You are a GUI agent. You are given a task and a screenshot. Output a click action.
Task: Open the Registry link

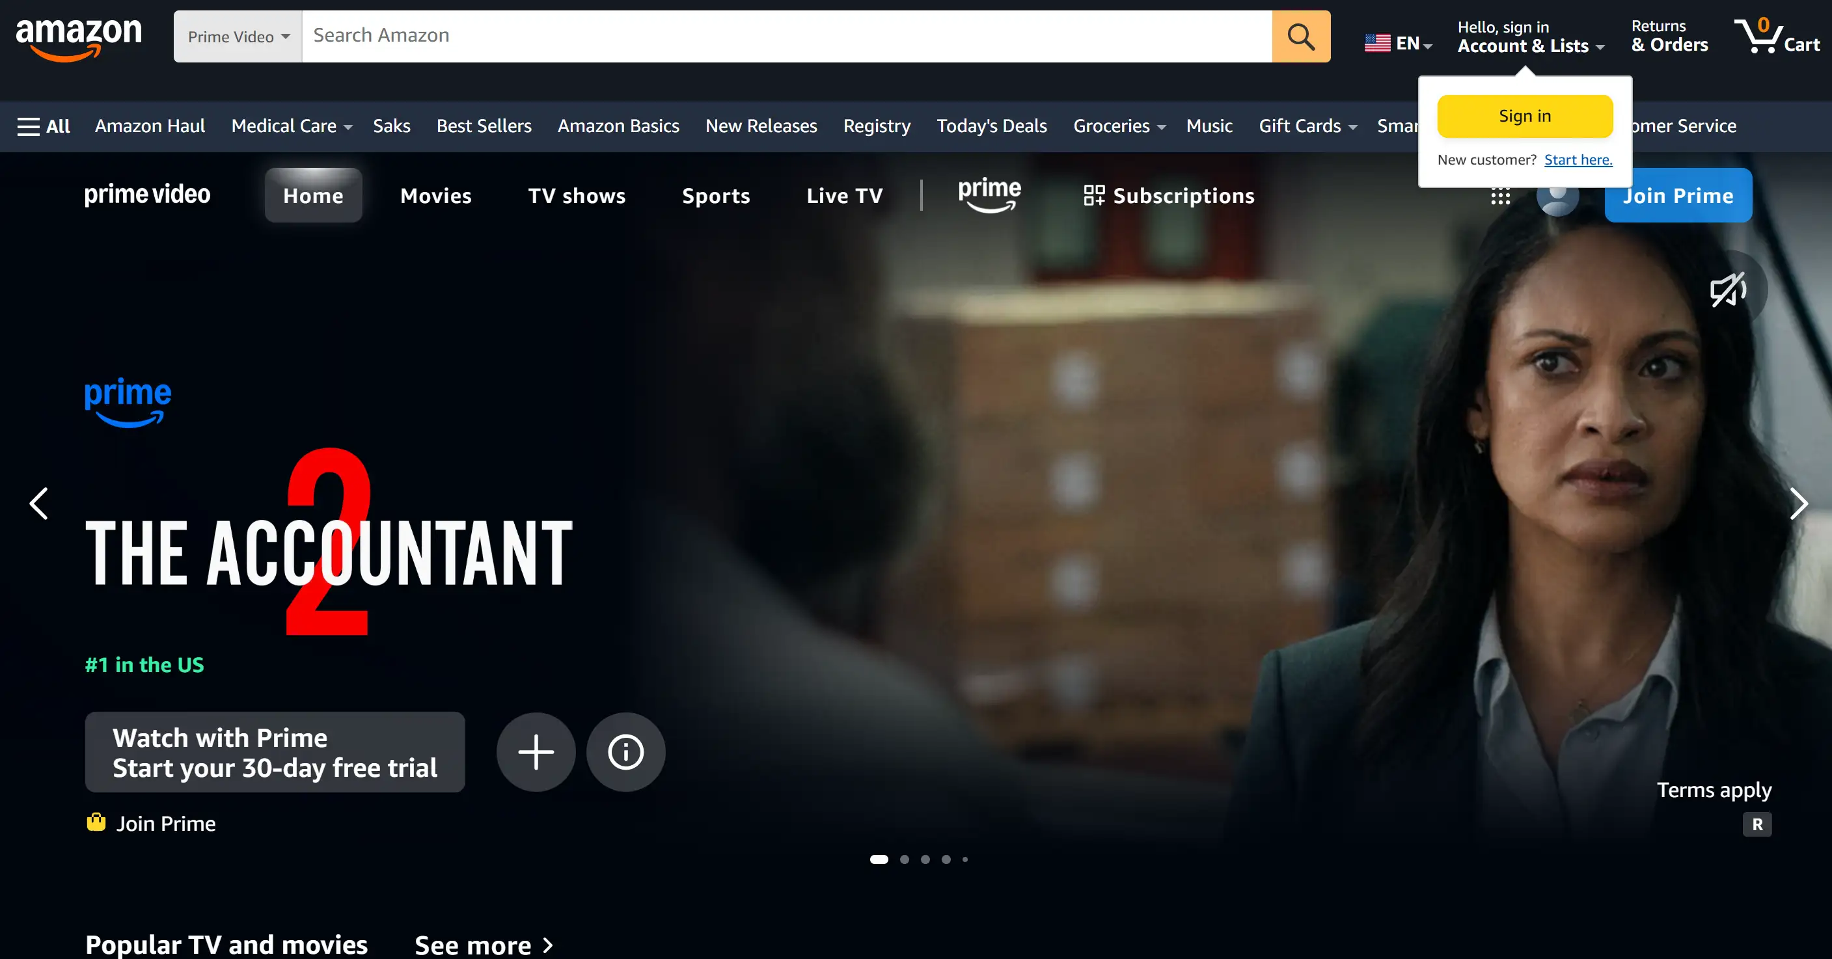877,126
